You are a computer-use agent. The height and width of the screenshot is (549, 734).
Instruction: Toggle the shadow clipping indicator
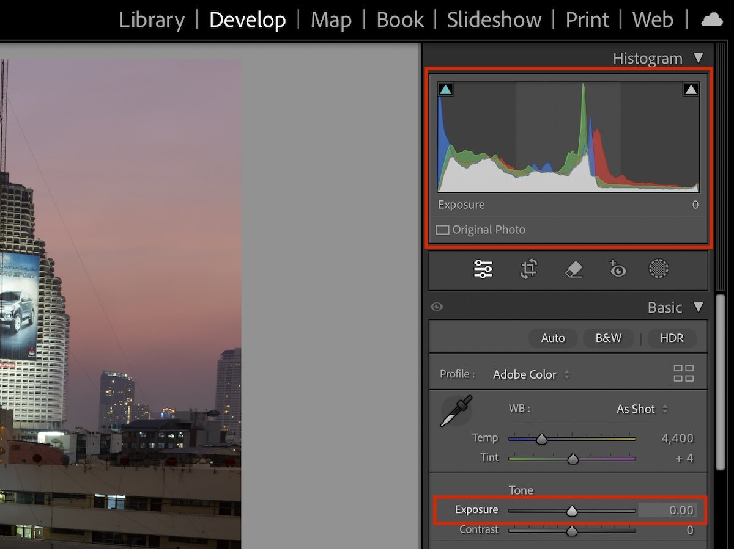[445, 89]
